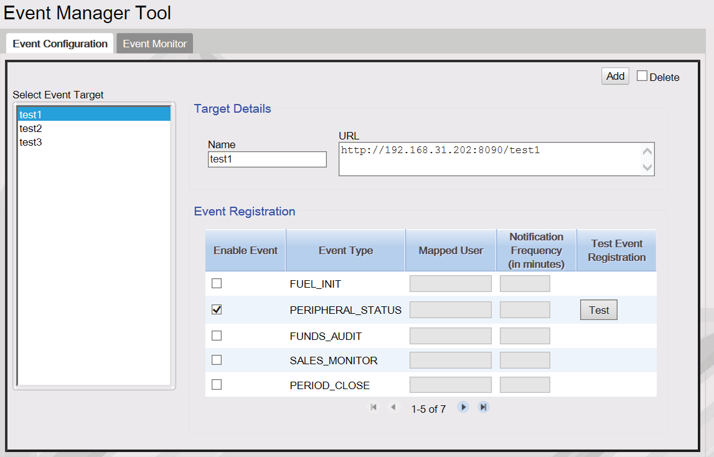Image resolution: width=714 pixels, height=457 pixels.
Task: Go to next page of events
Action: coord(463,407)
